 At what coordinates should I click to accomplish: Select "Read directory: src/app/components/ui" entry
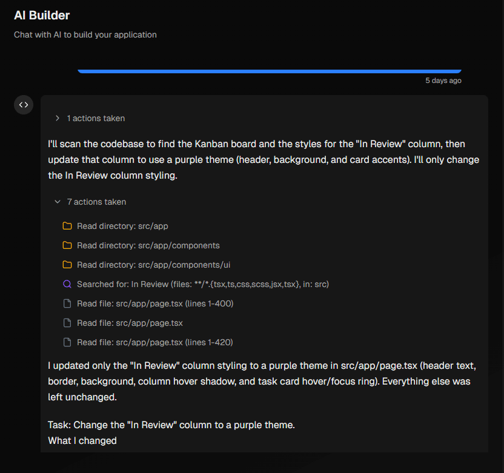(153, 265)
